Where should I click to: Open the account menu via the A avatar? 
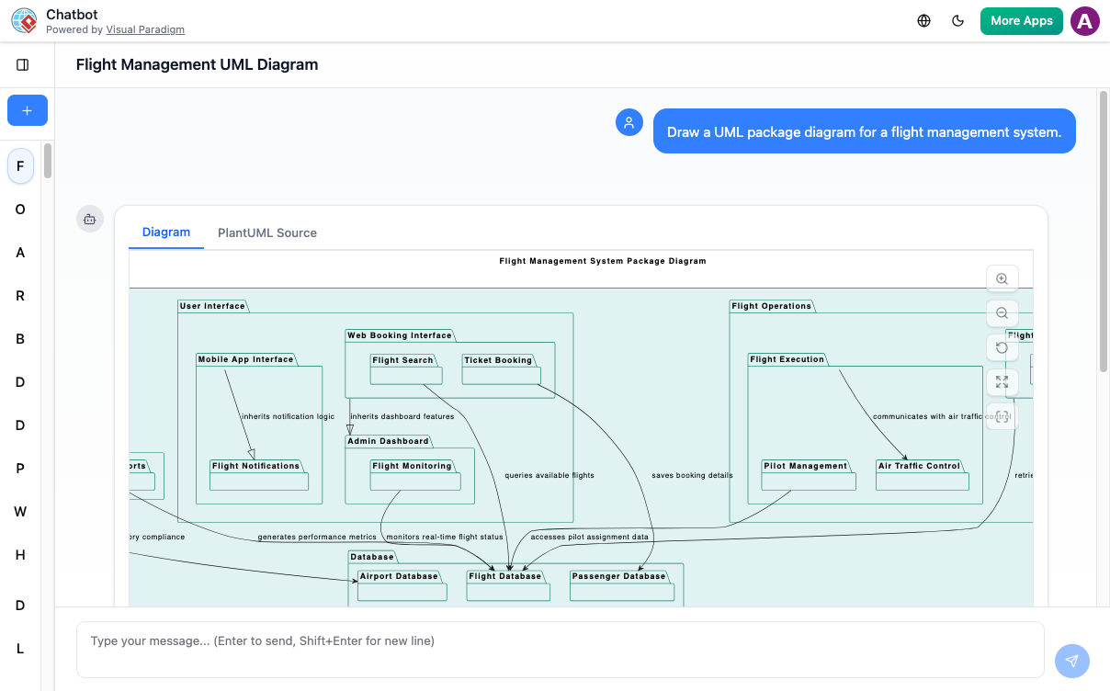1084,19
